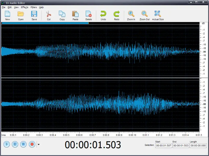
Task: Reset waveform to Actual Size
Action: [x=158, y=15]
